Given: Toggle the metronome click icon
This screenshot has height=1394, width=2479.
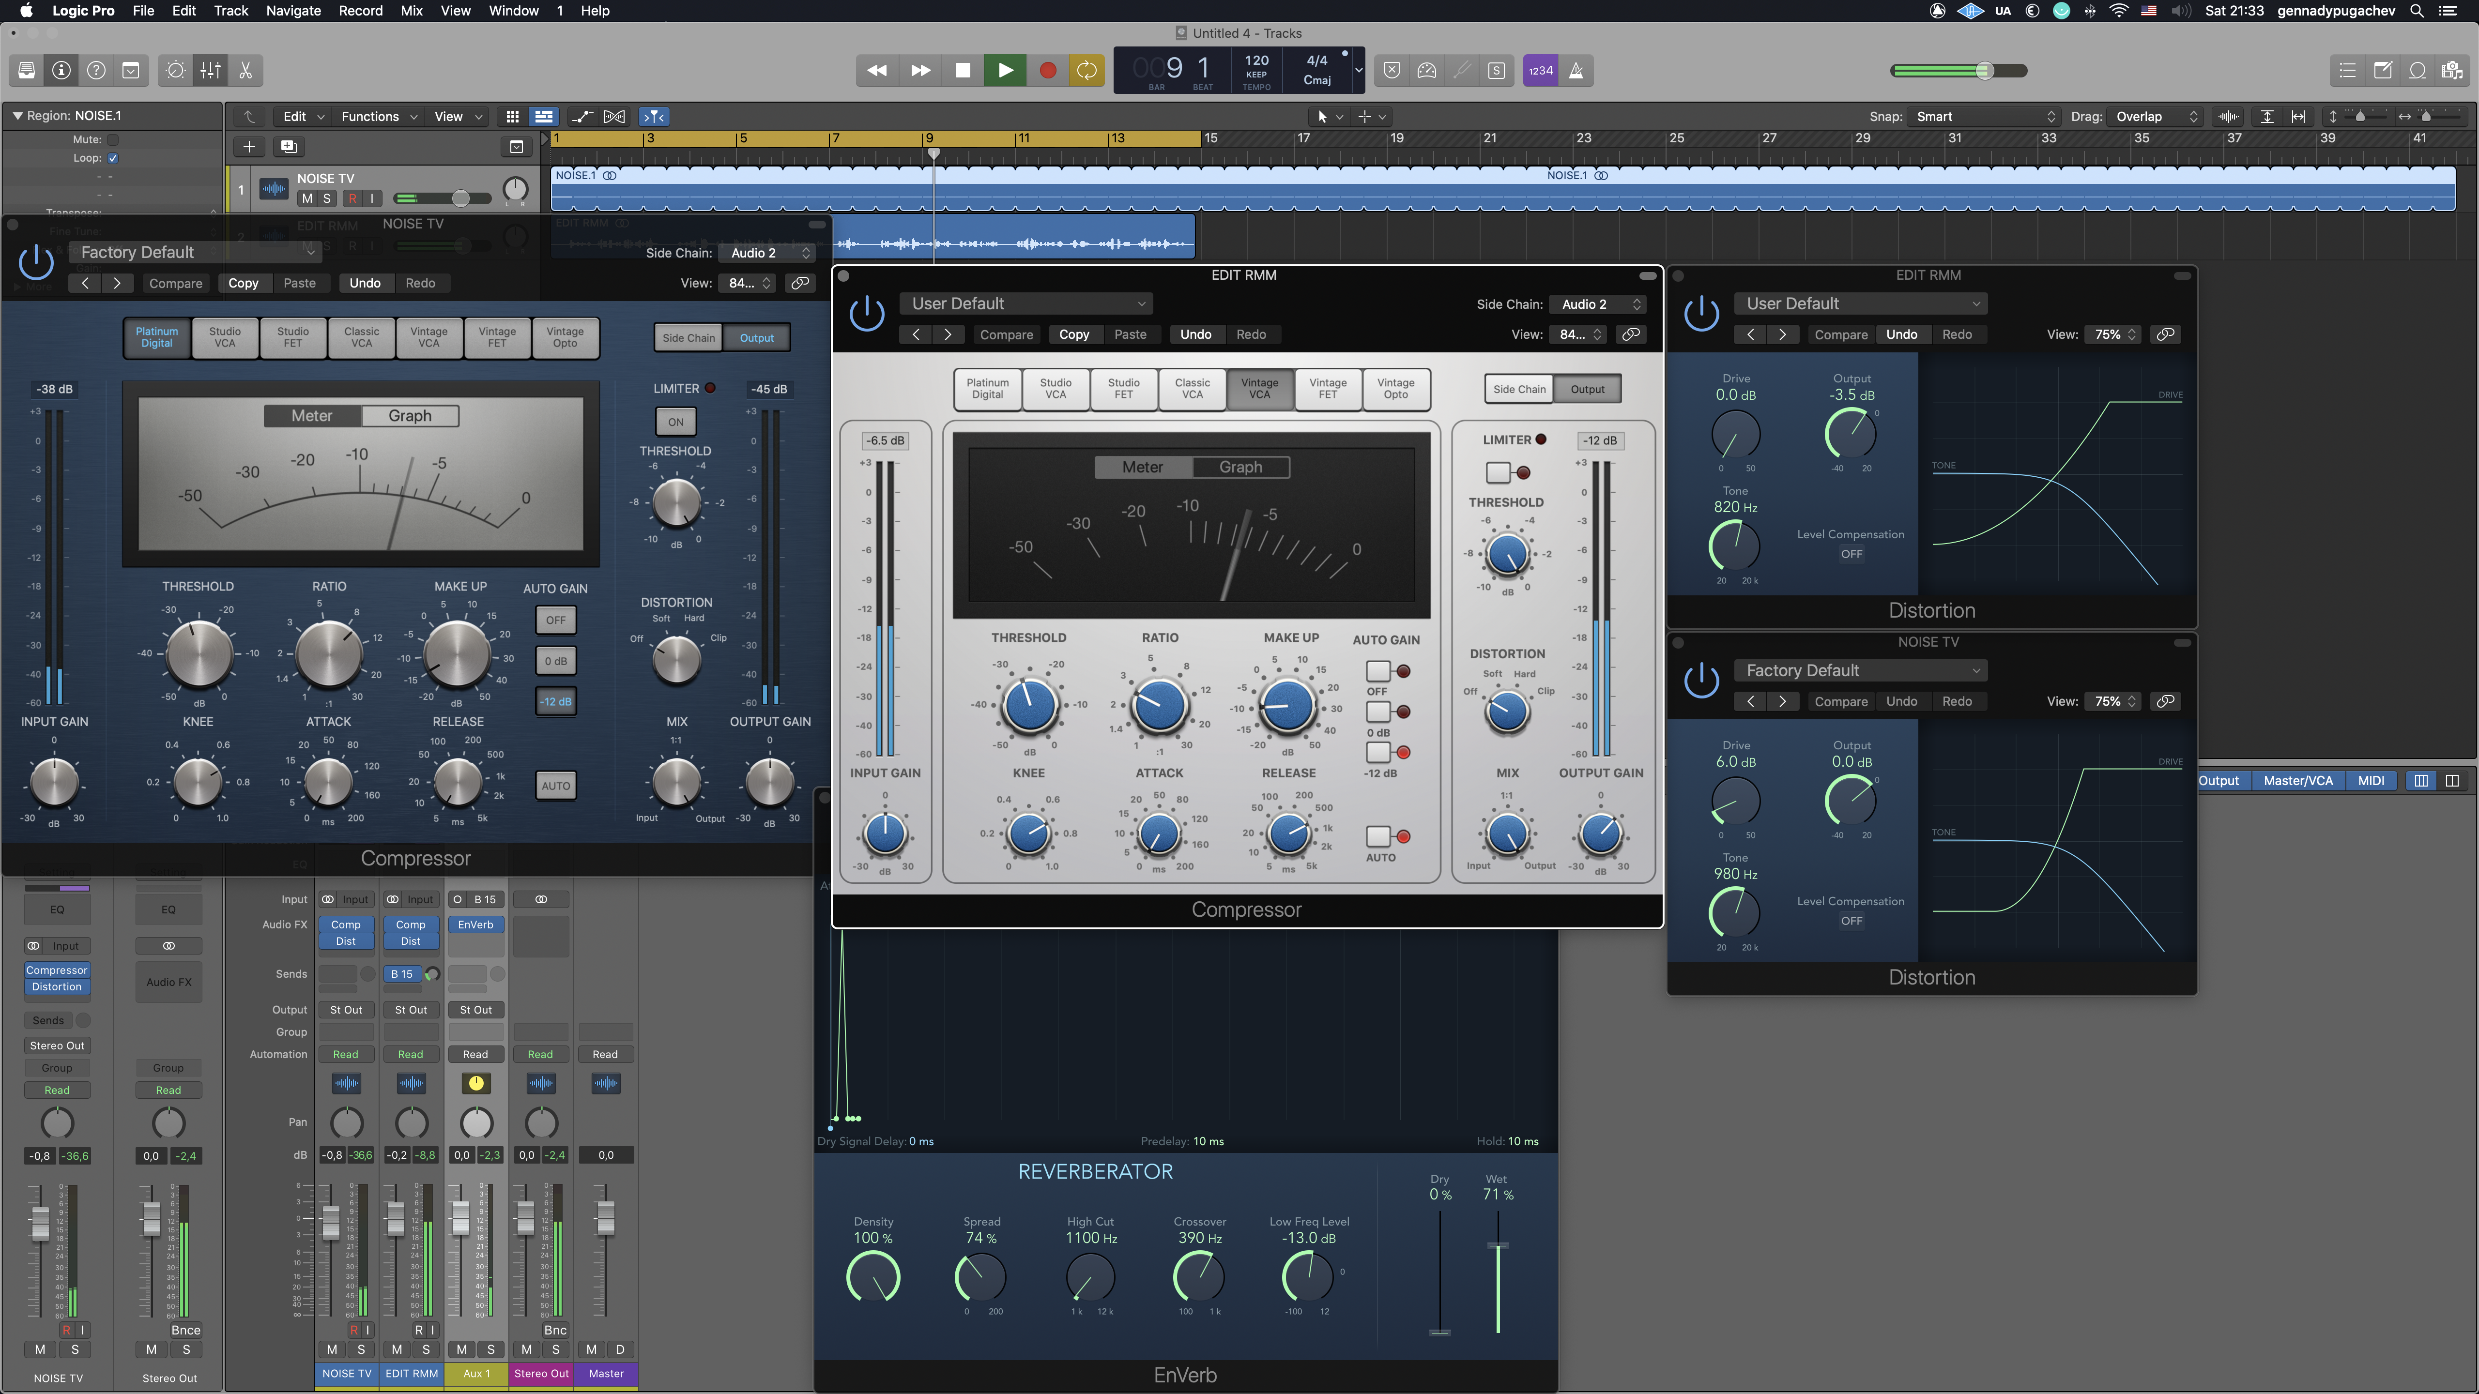Looking at the screenshot, I should tap(1576, 70).
